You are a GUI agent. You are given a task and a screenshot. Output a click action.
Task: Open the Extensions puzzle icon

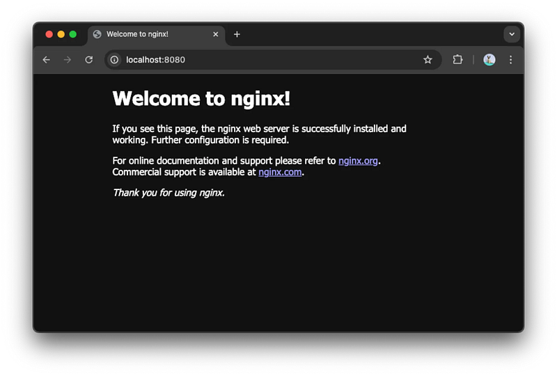457,60
